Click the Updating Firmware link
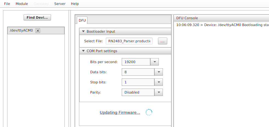 120,112
